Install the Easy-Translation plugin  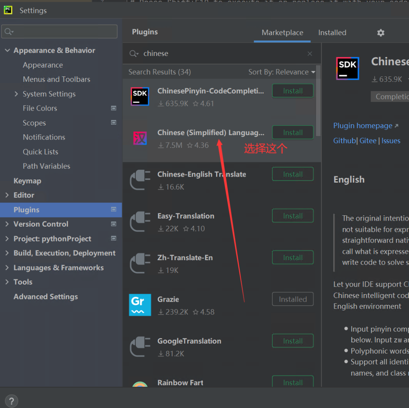click(293, 216)
